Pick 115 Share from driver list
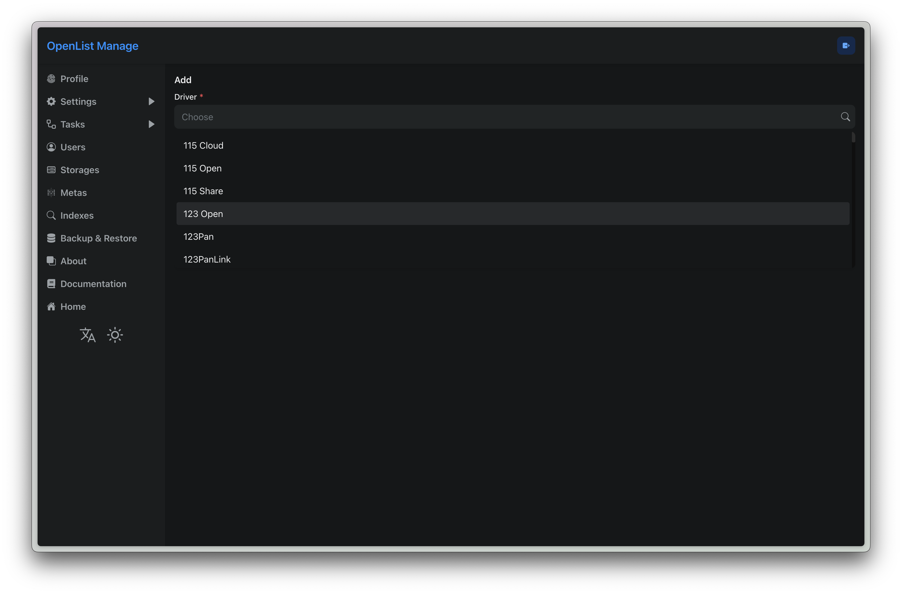The height and width of the screenshot is (594, 902). point(203,191)
